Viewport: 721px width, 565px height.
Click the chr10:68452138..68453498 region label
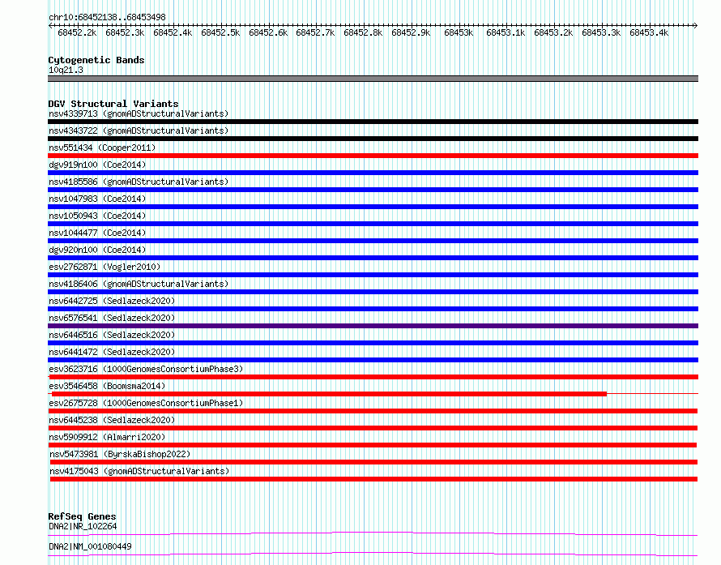107,17
